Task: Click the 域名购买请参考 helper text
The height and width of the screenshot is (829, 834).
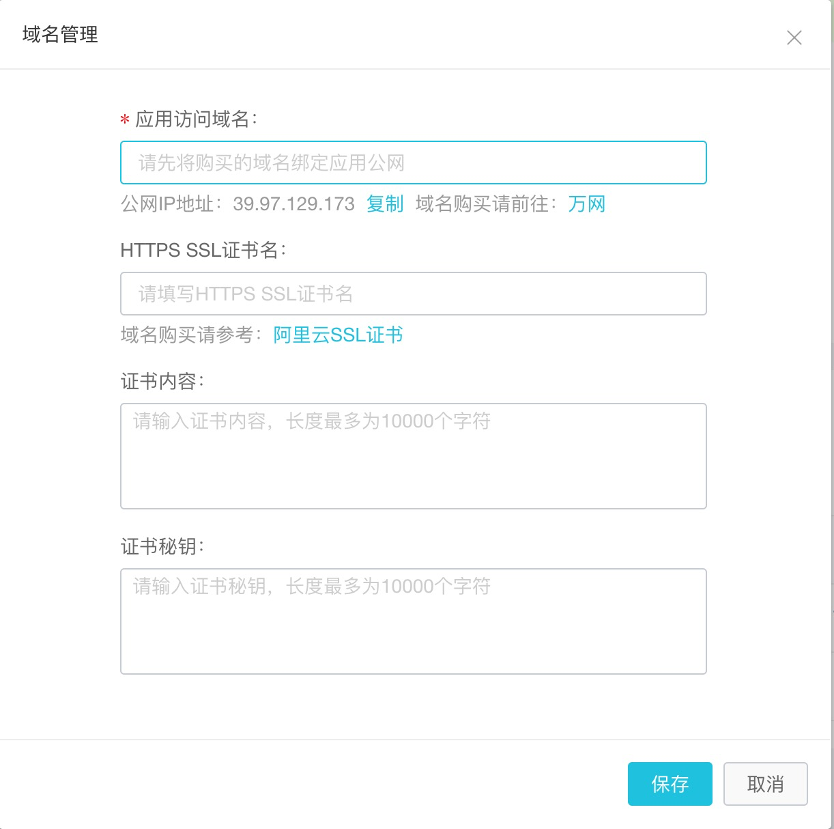Action: [190, 335]
